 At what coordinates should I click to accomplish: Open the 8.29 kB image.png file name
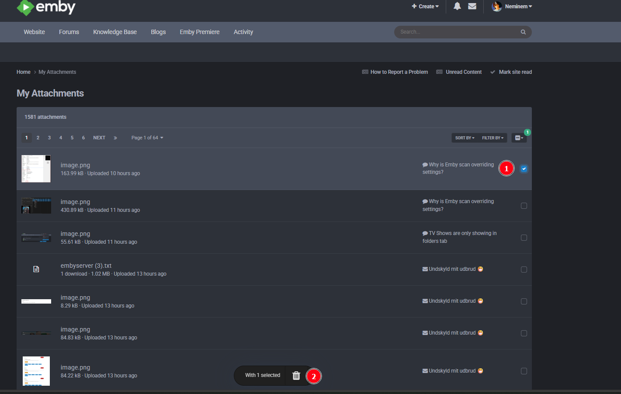point(75,297)
